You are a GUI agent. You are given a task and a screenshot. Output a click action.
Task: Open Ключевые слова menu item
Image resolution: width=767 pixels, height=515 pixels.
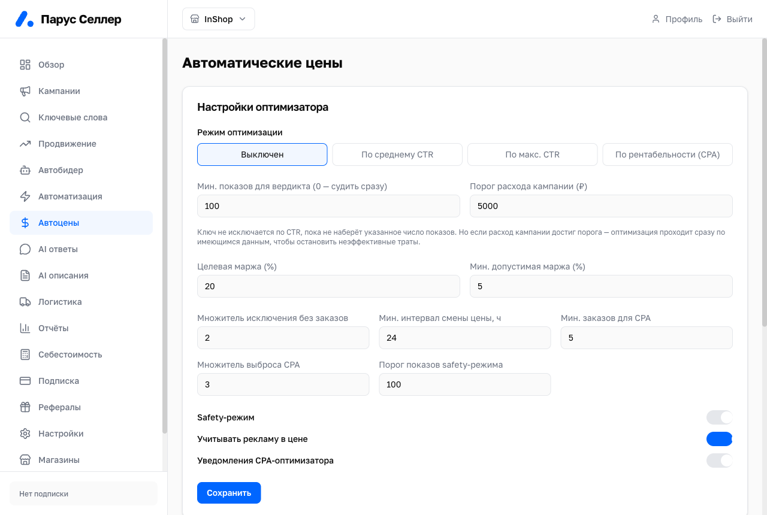(81, 117)
